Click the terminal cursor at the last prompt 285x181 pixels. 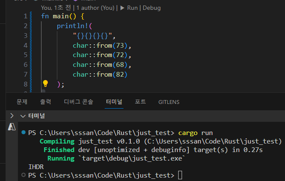point(180,175)
